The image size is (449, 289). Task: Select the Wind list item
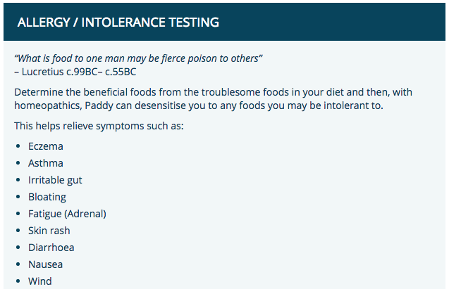40,281
